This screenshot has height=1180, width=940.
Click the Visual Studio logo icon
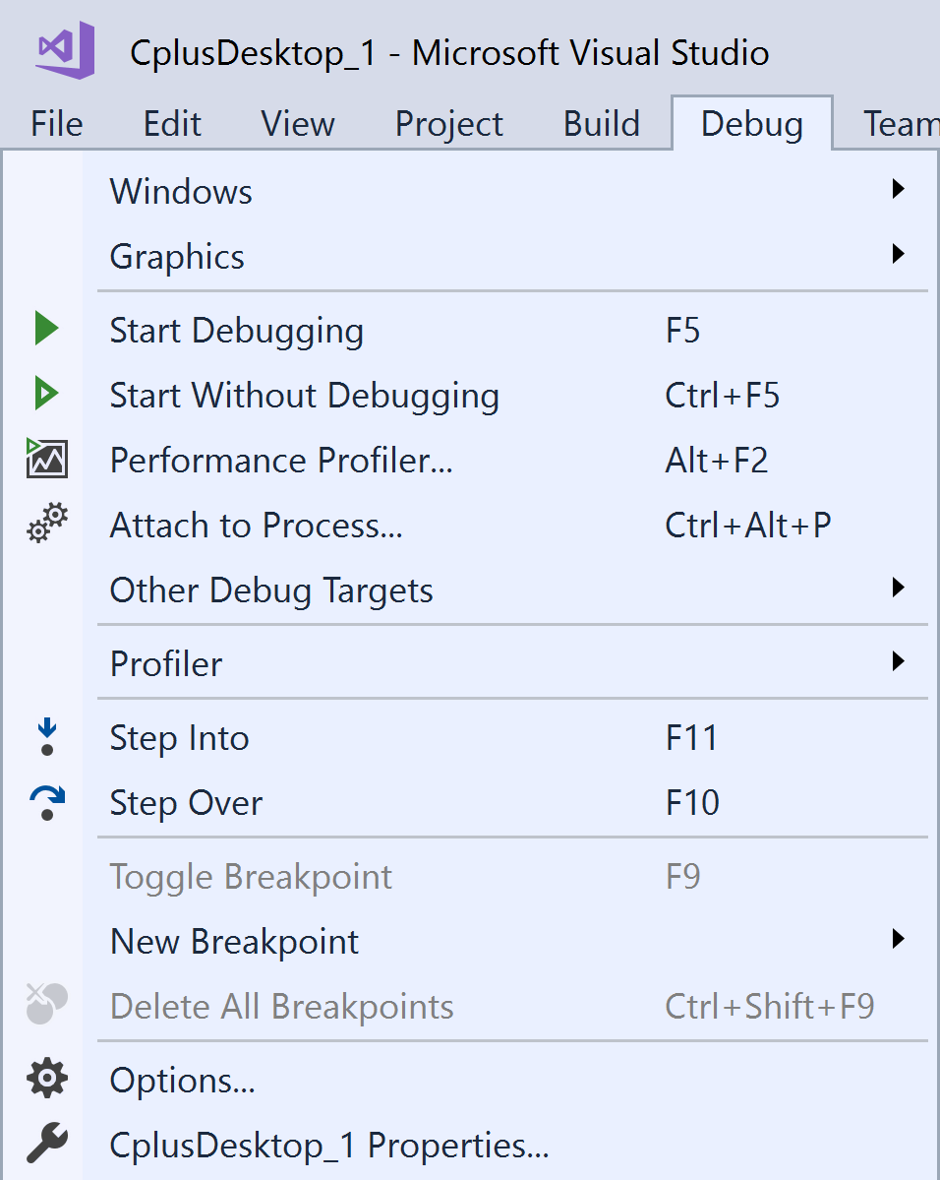(64, 51)
